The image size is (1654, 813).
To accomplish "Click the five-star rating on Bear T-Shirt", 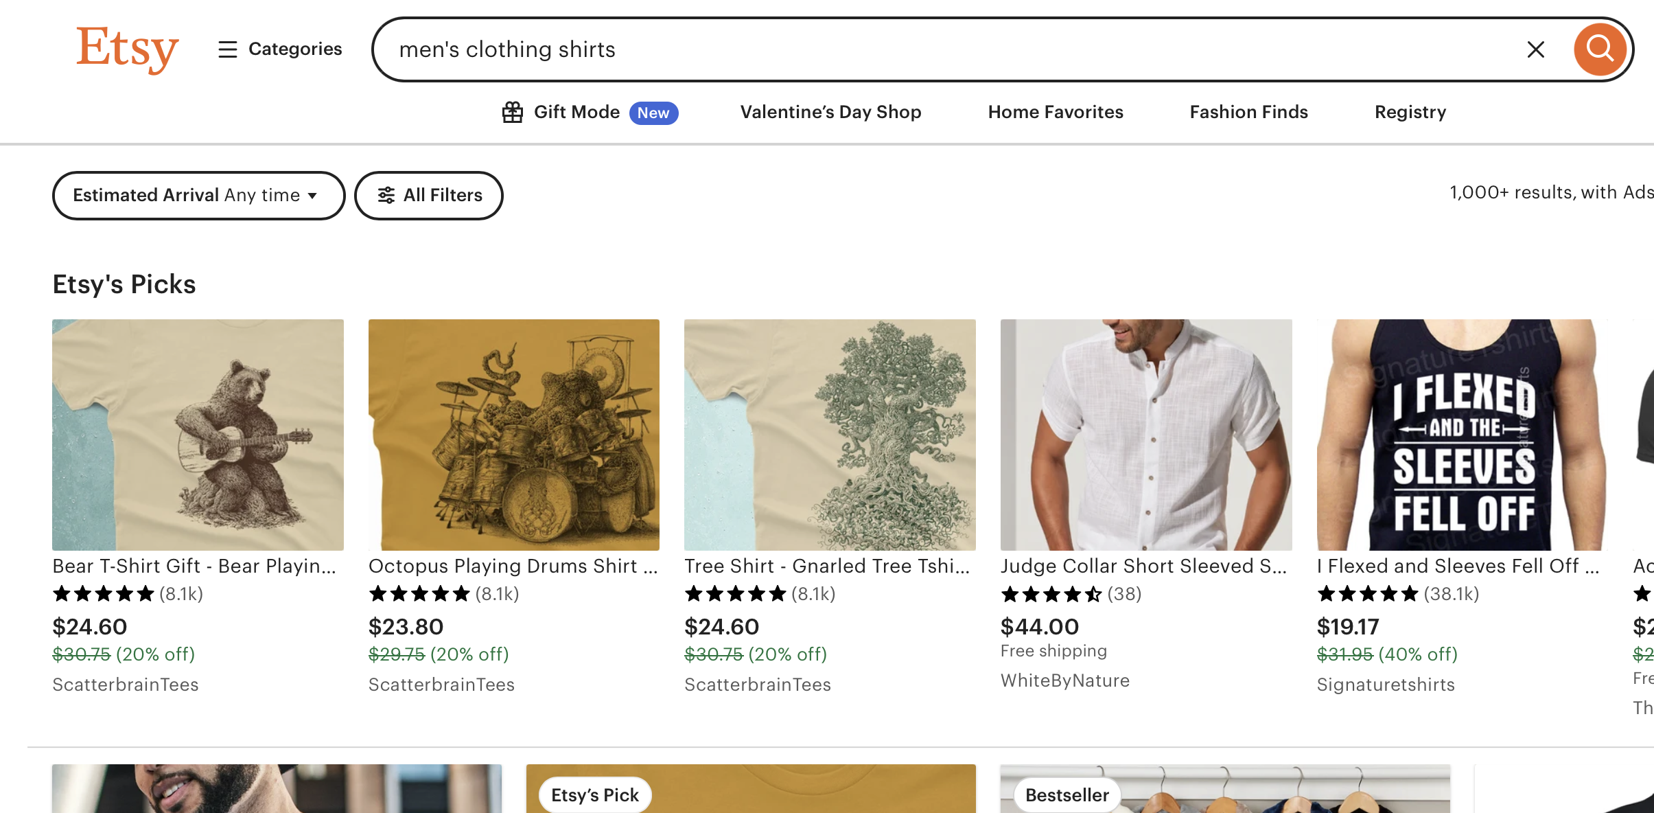I will (104, 594).
